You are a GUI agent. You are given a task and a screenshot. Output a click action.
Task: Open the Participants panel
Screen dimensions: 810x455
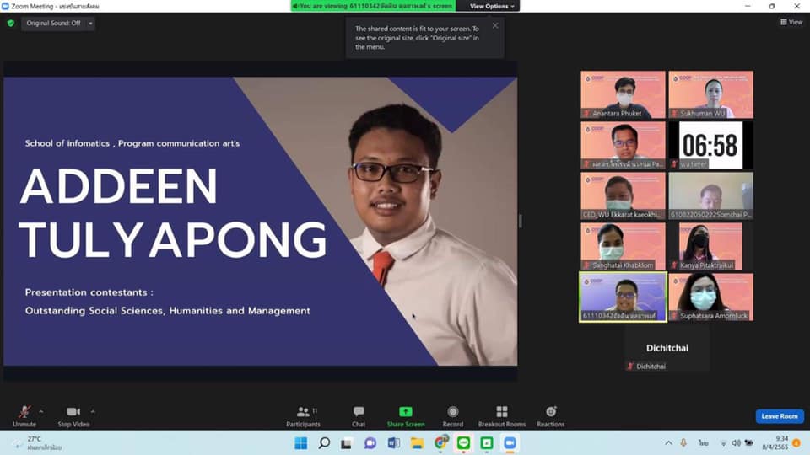click(303, 414)
